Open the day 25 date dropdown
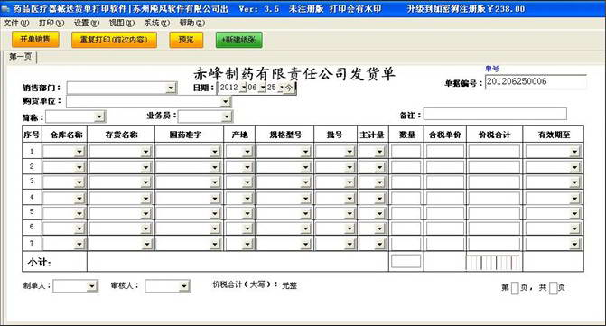 [281, 88]
